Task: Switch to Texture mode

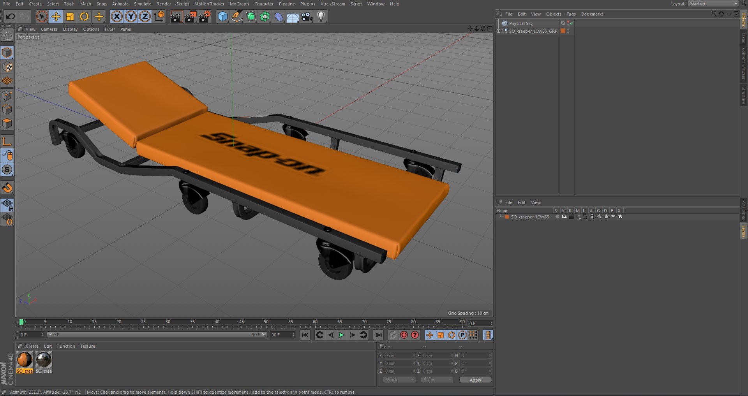Action: [x=7, y=67]
